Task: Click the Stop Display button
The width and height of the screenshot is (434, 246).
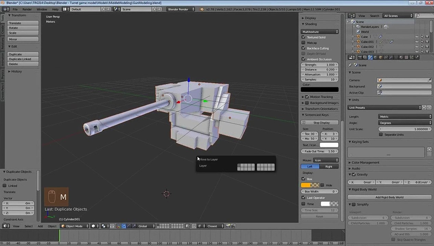Action: coord(320,123)
